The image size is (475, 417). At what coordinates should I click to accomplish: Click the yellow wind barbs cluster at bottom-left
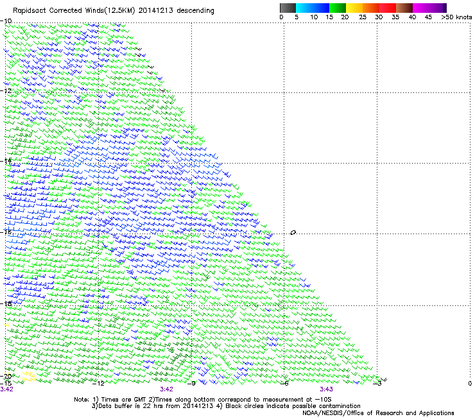pos(30,376)
